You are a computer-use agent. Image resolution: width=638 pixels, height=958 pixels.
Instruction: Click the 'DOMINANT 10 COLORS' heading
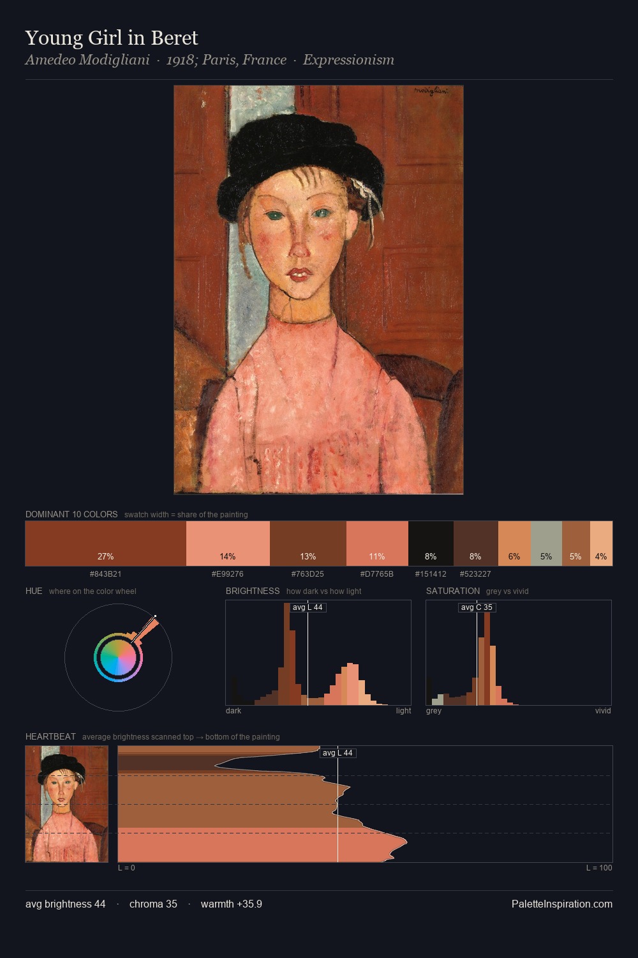(x=71, y=514)
